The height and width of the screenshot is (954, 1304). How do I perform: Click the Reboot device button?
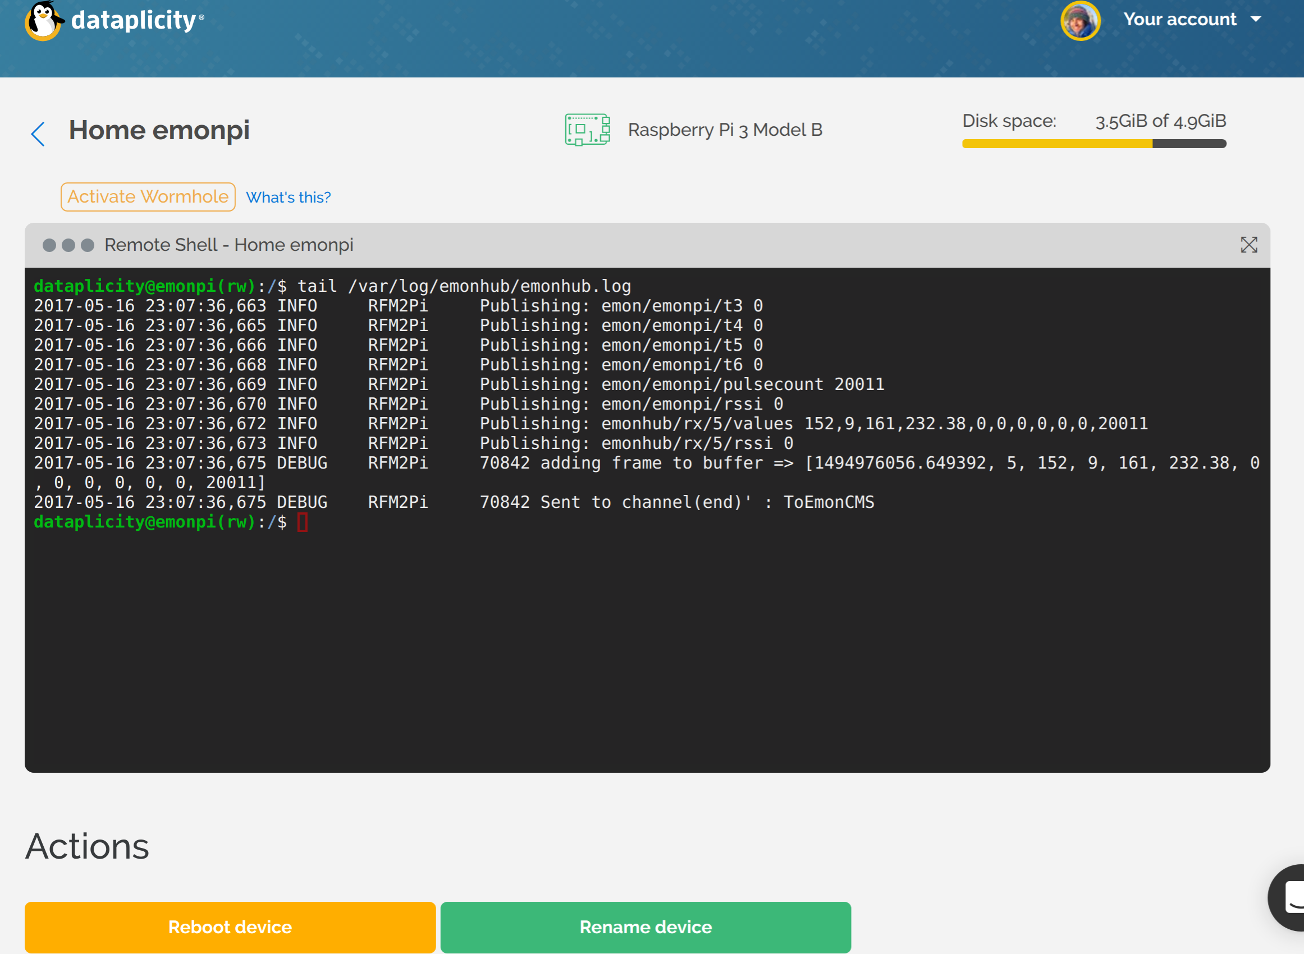230,927
